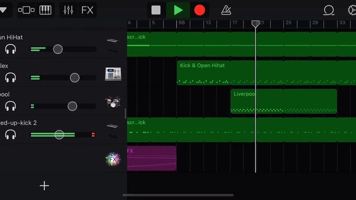Solo the second track headphones above Liverpool

[11, 78]
